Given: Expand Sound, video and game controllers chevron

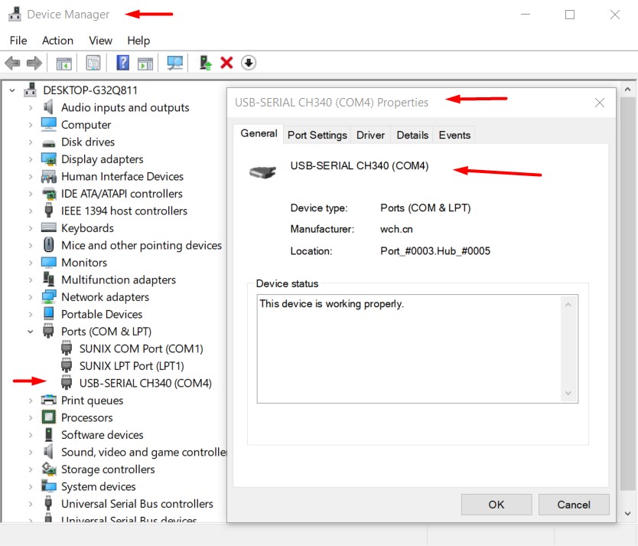Looking at the screenshot, I should (31, 452).
